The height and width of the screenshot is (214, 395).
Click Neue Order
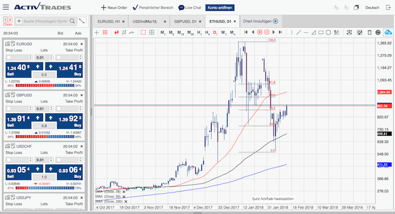[x=114, y=7]
